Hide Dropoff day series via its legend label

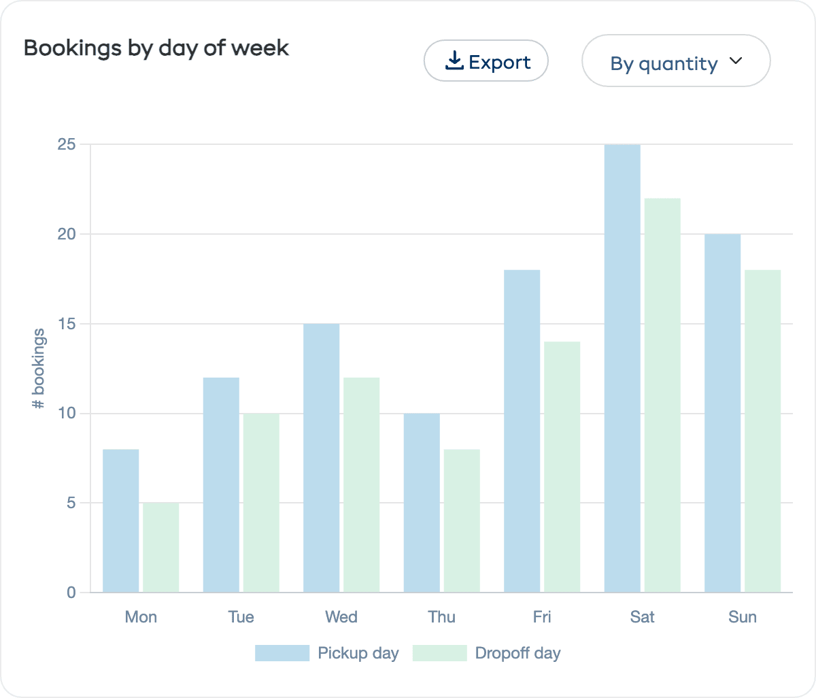pos(517,653)
